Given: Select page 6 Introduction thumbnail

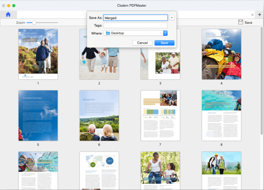Looking at the screenshot, I should pyautogui.click(x=99, y=115).
